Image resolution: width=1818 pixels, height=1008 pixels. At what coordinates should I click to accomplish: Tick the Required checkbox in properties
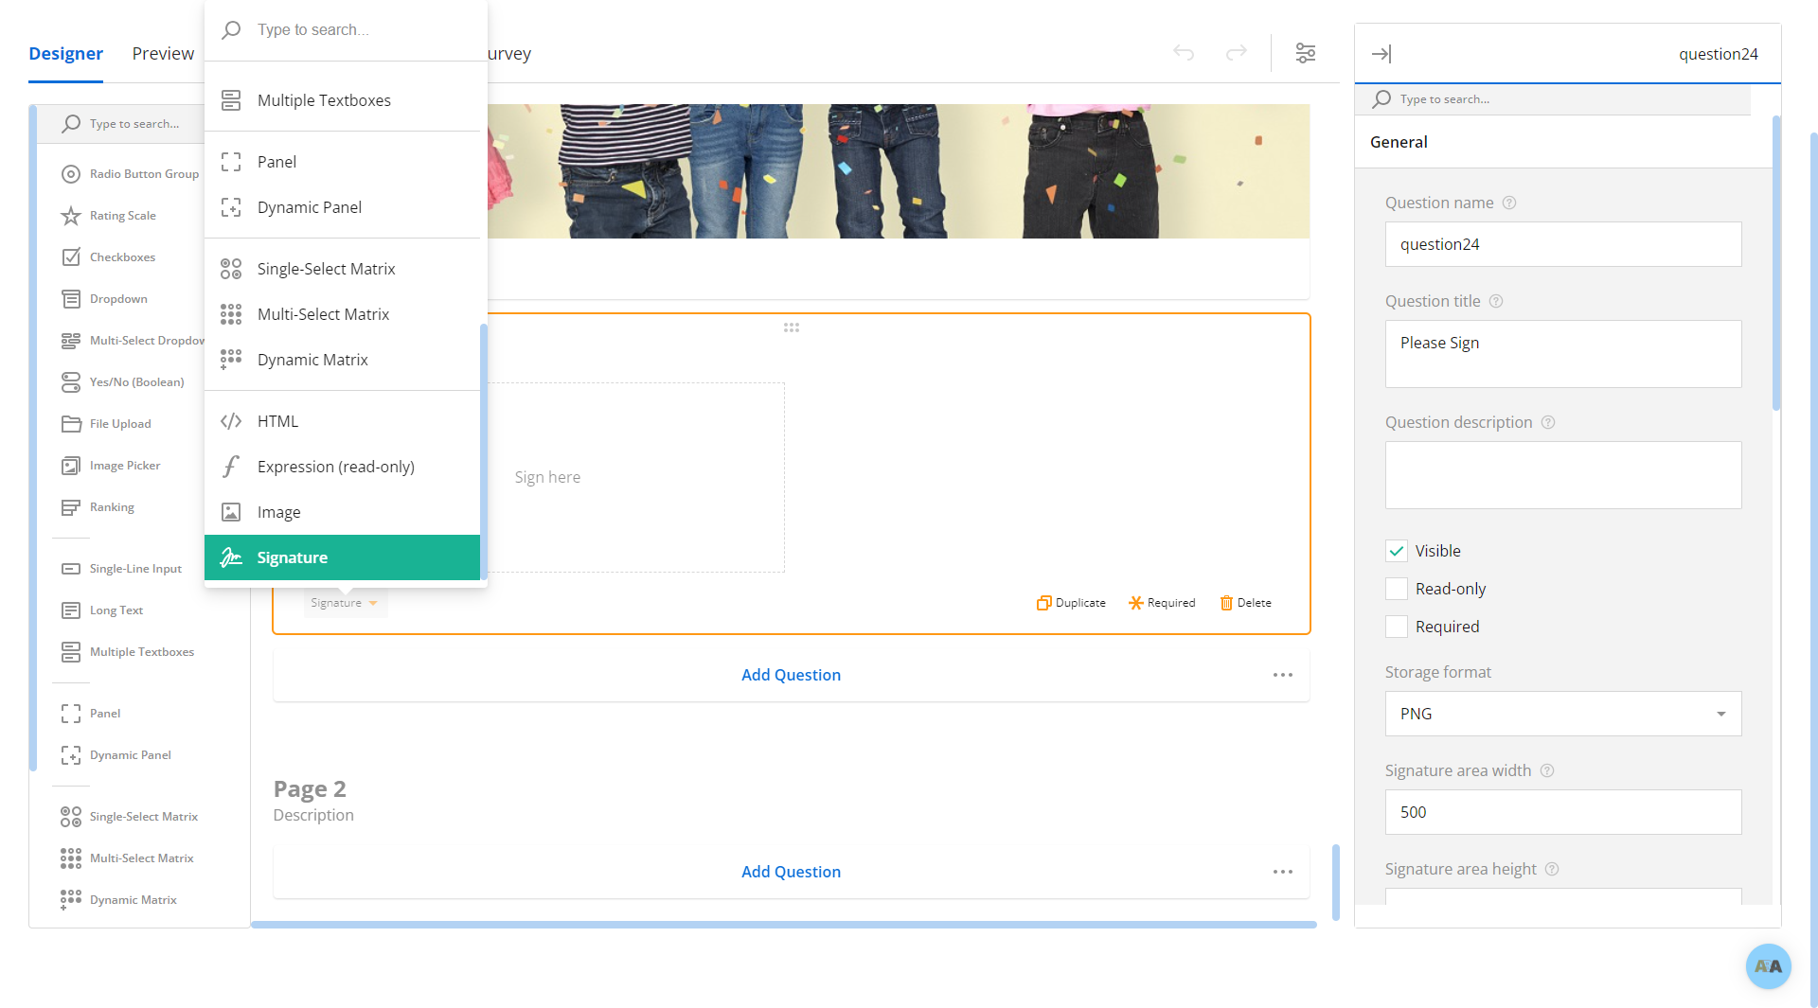click(1397, 627)
